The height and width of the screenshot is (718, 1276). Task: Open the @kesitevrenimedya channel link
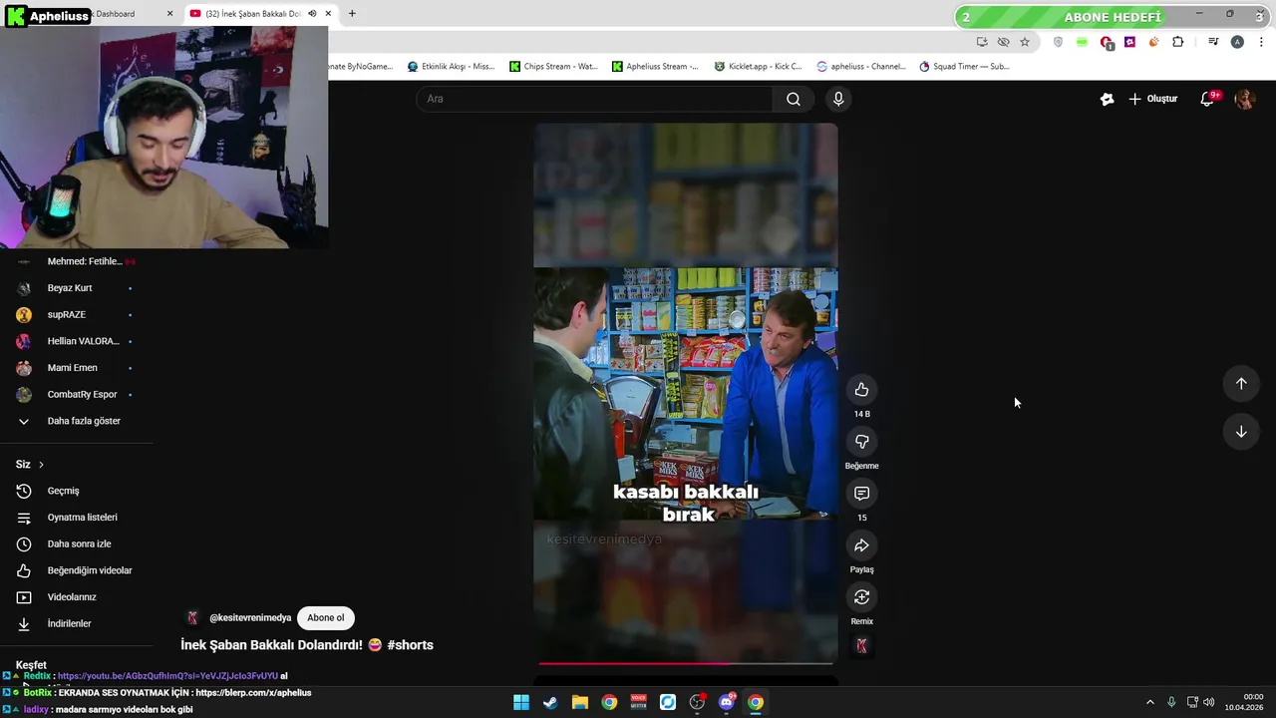(250, 618)
